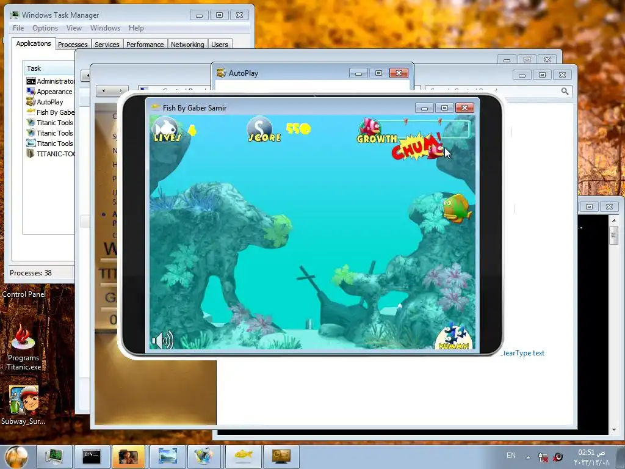Show hidden tray icons arrow
The width and height of the screenshot is (625, 469).
[529, 457]
